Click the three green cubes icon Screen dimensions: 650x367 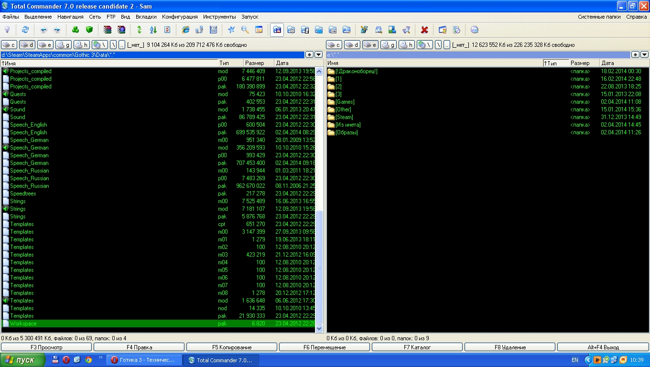(x=76, y=30)
